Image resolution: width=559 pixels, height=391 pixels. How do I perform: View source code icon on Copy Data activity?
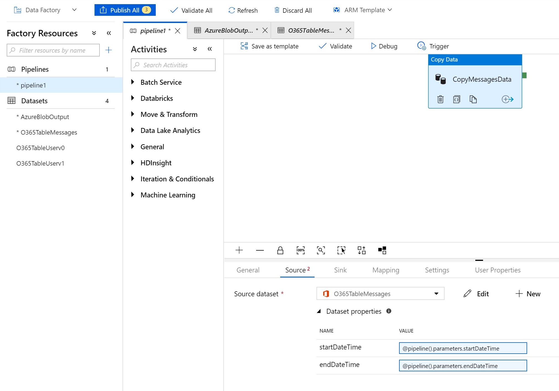456,99
